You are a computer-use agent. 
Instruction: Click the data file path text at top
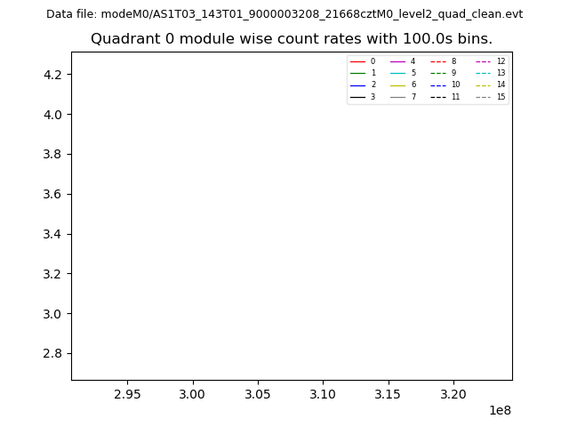coord(284,14)
